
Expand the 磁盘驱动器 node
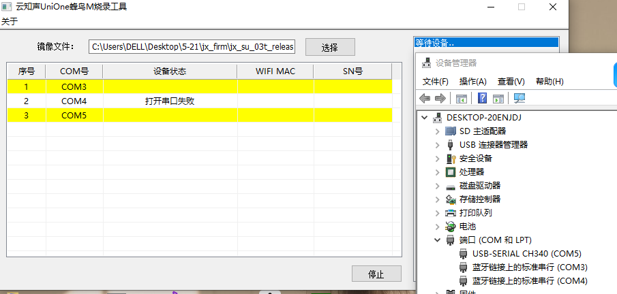[437, 186]
